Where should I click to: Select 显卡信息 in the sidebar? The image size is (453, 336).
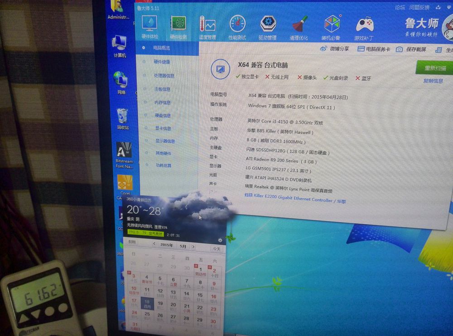(x=163, y=128)
